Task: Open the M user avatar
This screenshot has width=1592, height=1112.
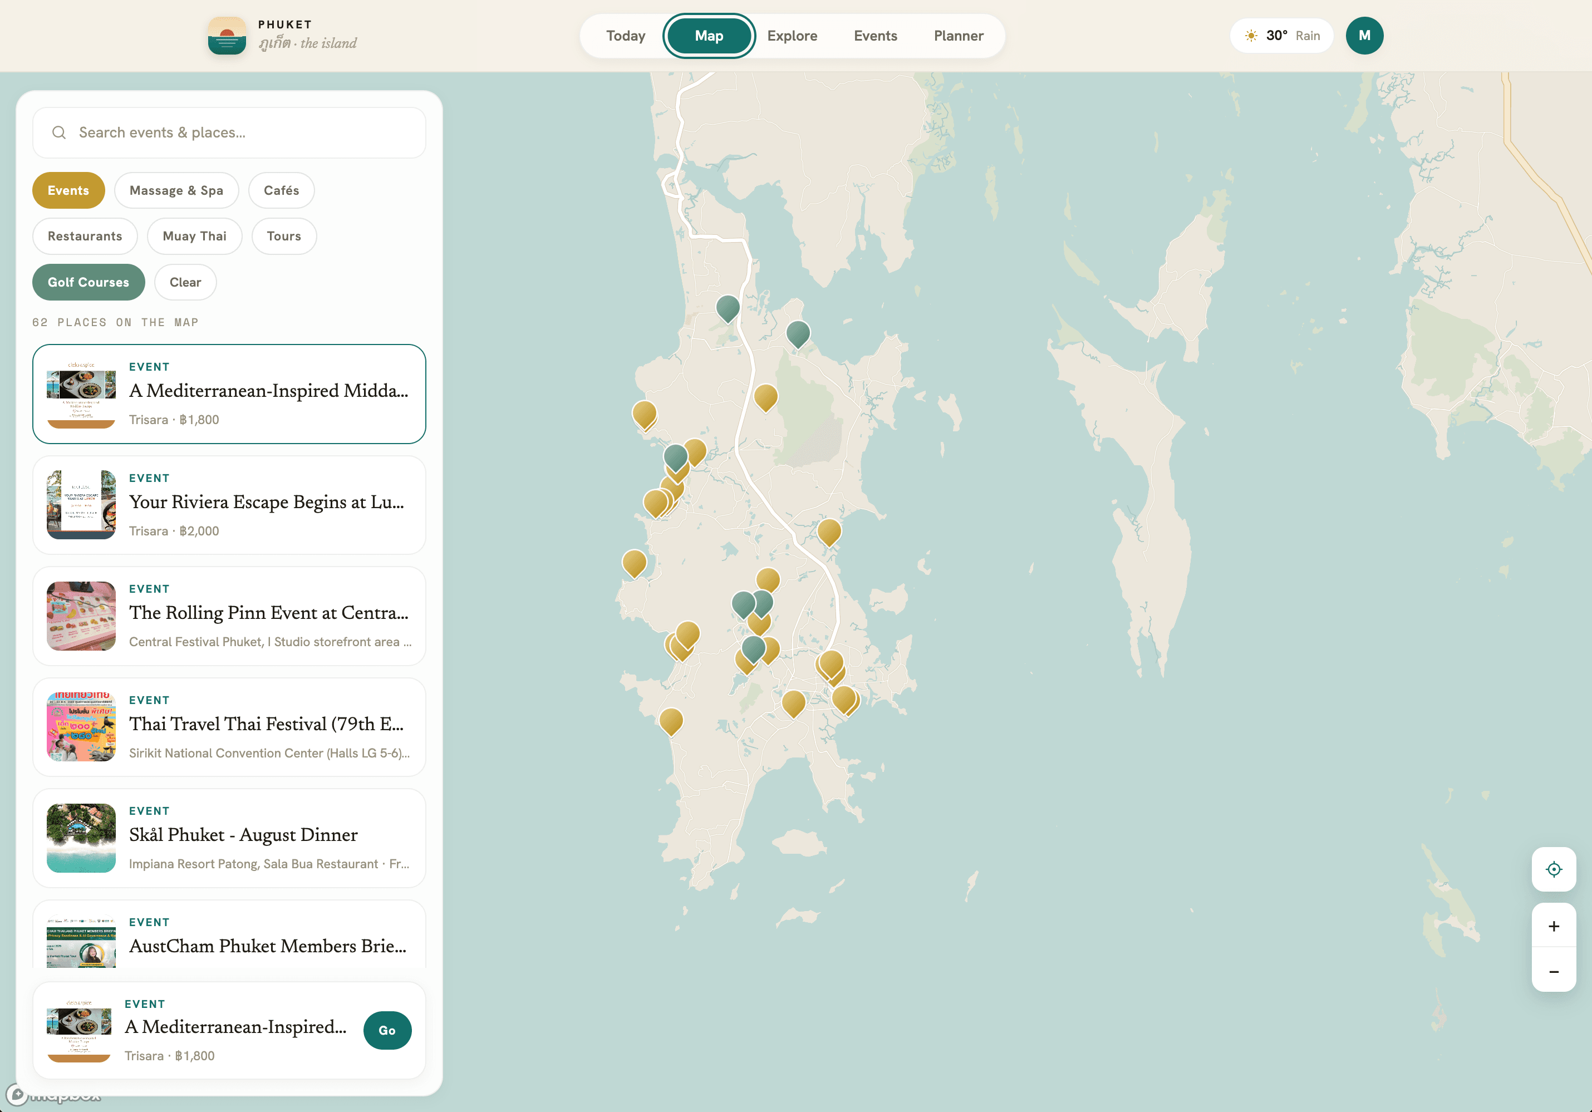Action: tap(1364, 36)
